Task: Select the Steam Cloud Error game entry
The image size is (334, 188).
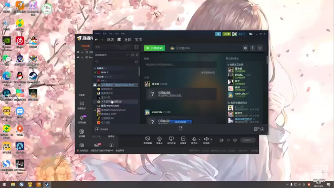Action: click(x=116, y=85)
